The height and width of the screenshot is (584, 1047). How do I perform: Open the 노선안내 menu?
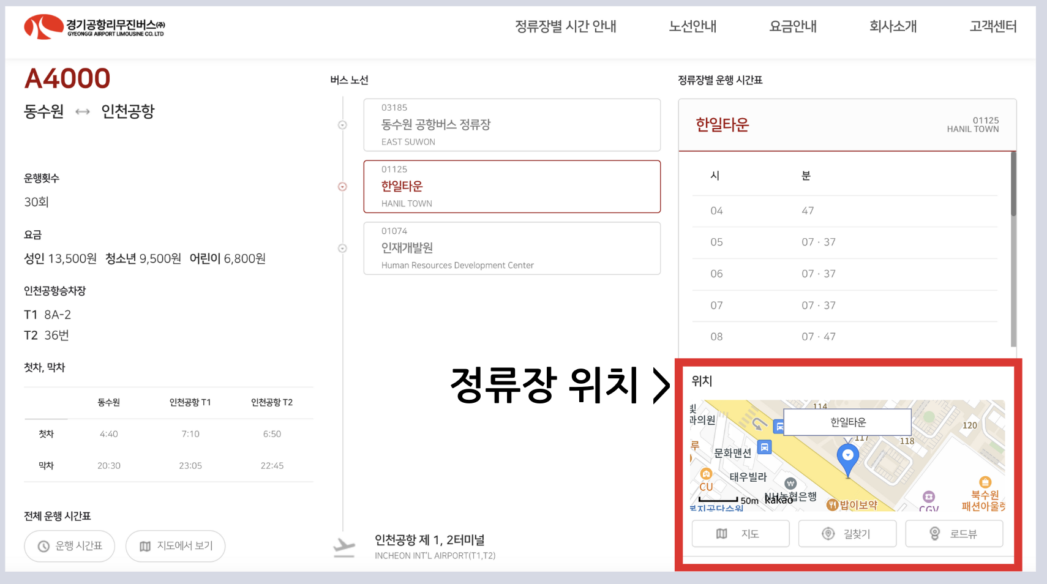click(692, 26)
